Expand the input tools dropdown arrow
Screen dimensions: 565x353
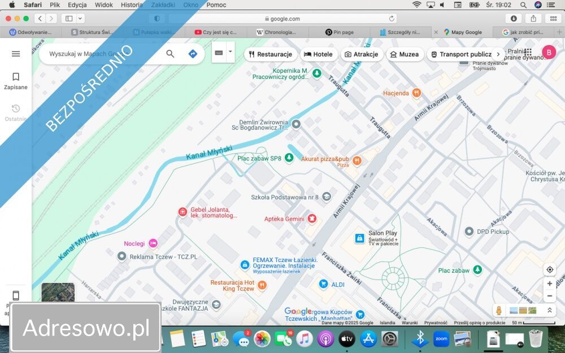[231, 52]
